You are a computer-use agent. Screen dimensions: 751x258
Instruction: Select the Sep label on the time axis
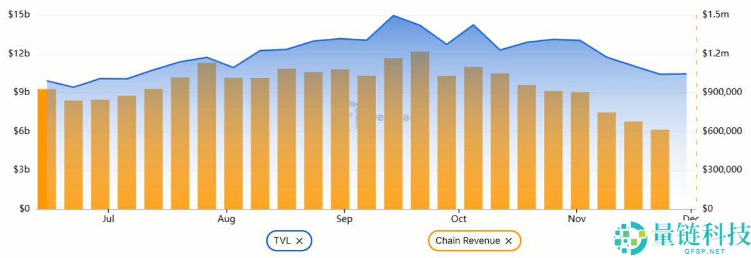click(x=344, y=219)
